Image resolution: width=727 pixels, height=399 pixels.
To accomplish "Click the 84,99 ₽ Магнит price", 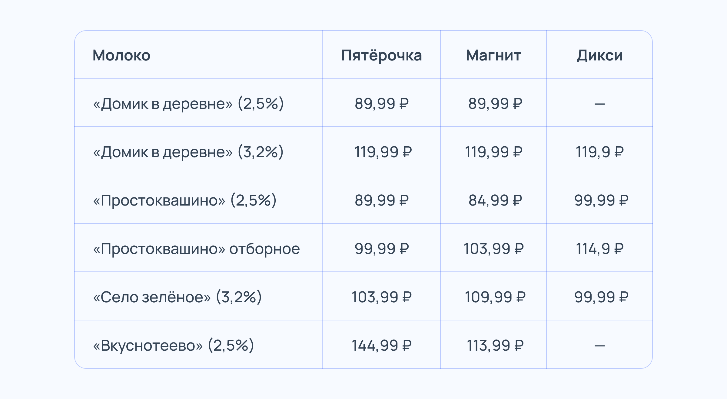I will tap(495, 200).
